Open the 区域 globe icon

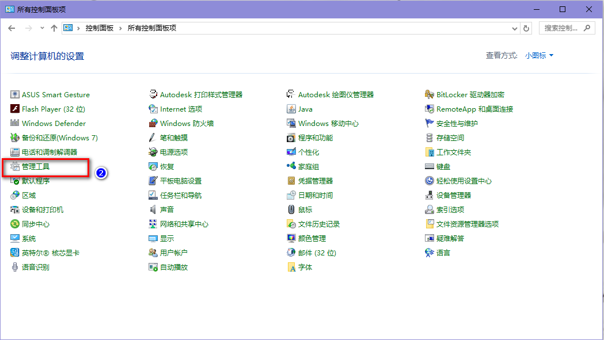[x=14, y=195]
